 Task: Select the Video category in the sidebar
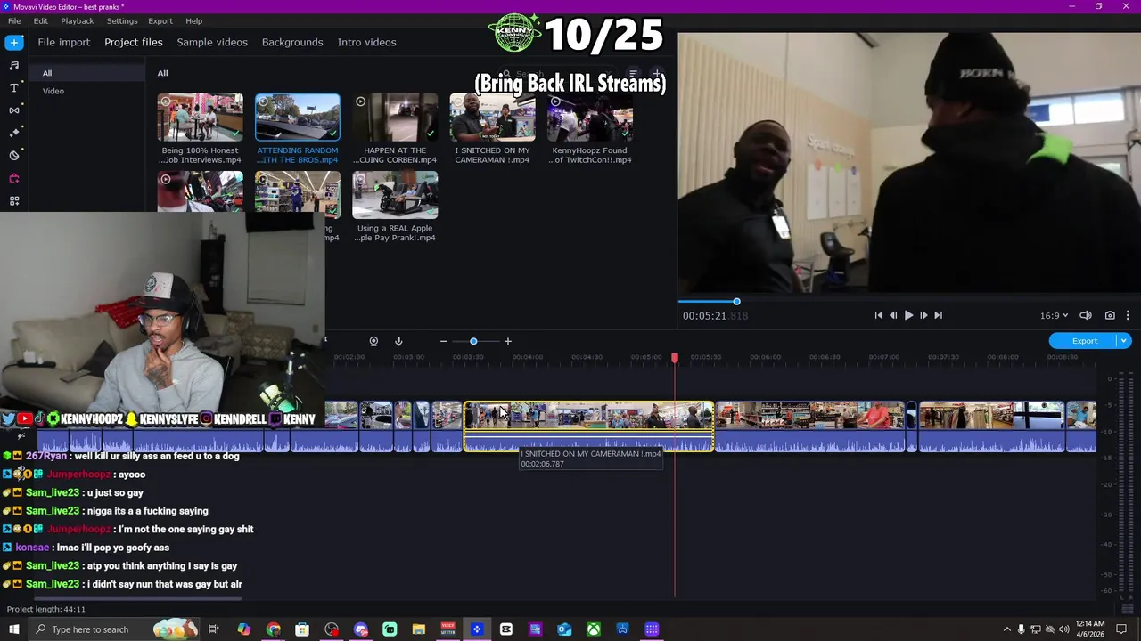(53, 91)
